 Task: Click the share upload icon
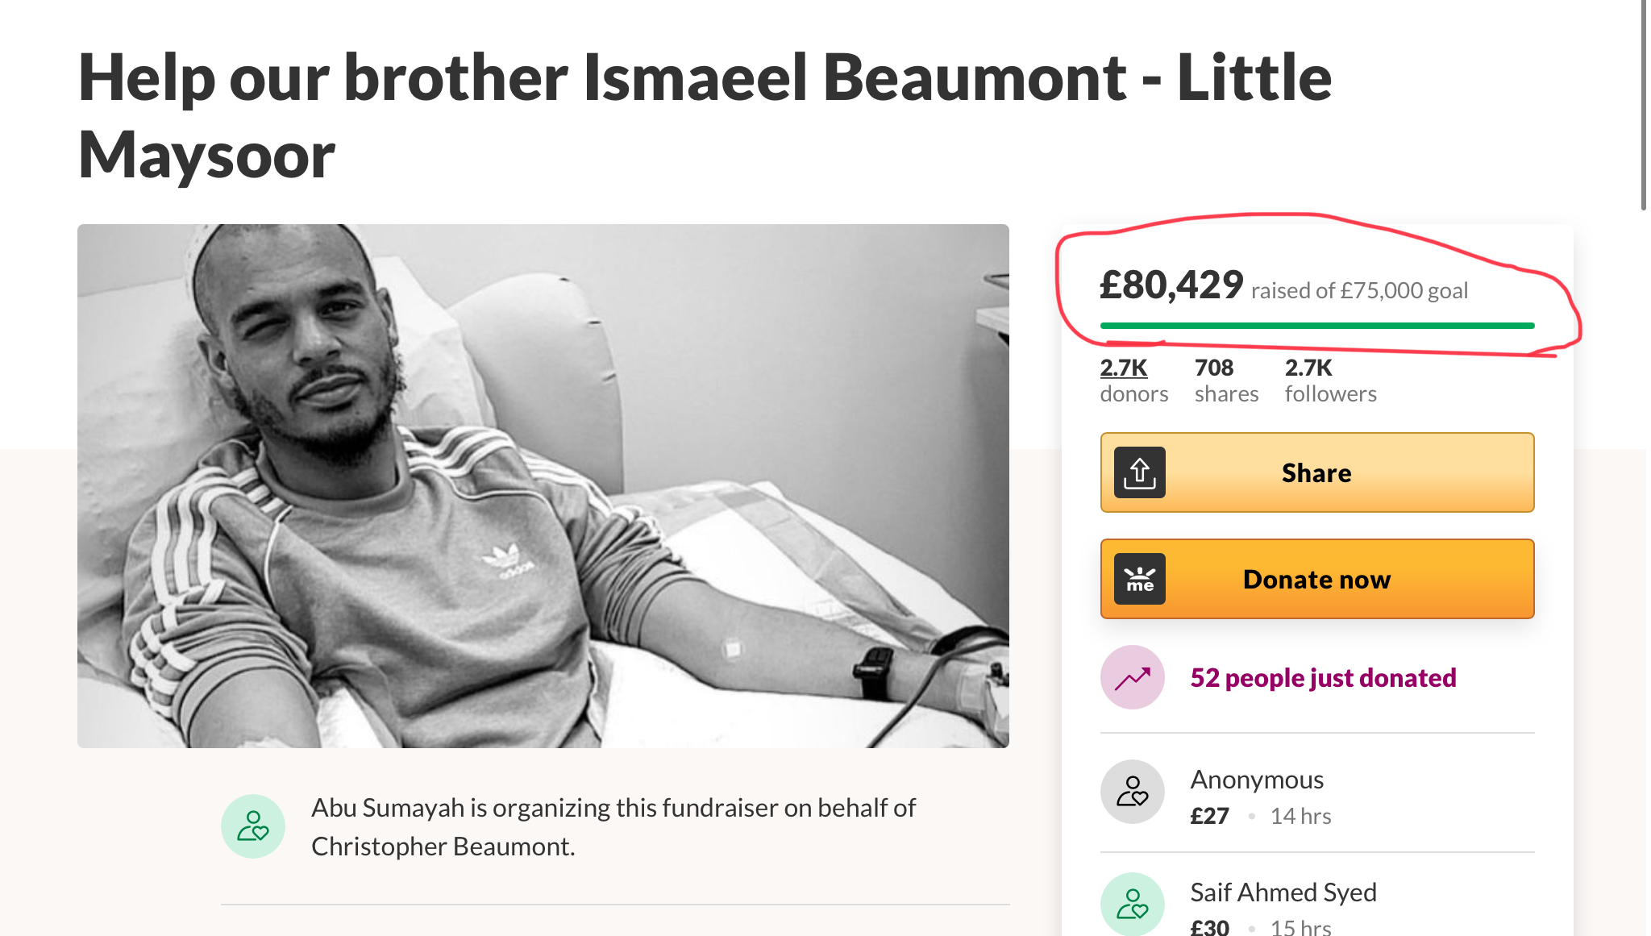pos(1139,472)
